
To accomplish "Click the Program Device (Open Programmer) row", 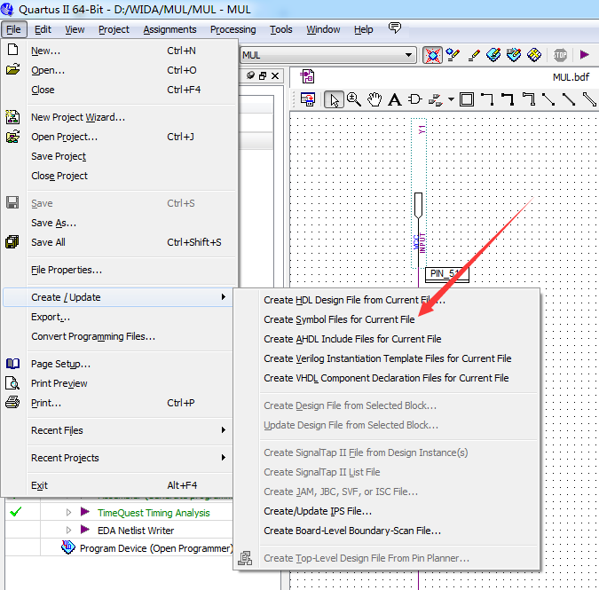I will (x=146, y=548).
